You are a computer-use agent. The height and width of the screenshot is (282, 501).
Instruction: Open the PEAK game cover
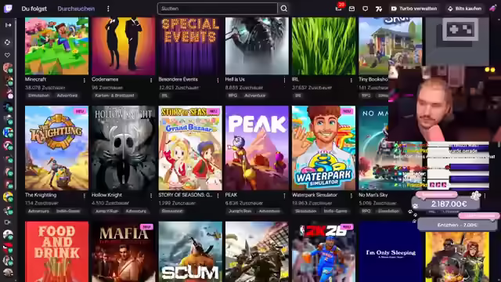click(x=257, y=148)
